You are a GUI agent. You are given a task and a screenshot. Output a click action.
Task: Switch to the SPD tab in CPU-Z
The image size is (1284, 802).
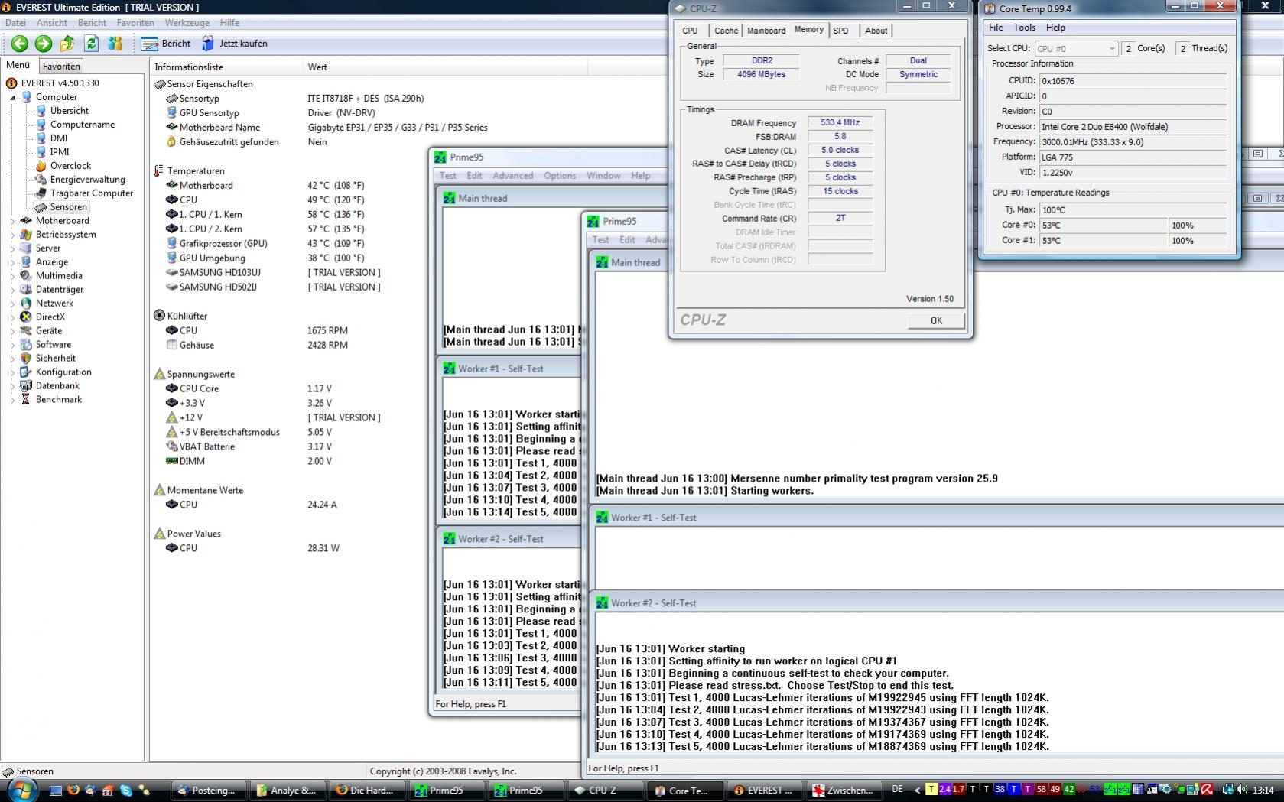coord(840,31)
